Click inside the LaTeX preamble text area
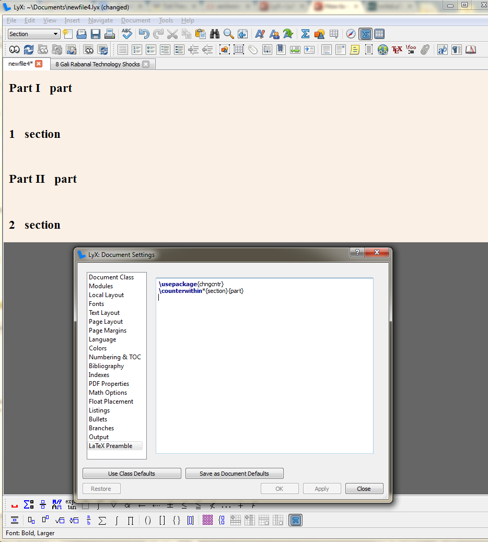This screenshot has height=542, width=488. pyautogui.click(x=264, y=366)
